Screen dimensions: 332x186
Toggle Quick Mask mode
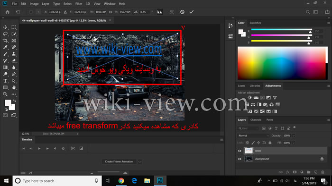(x=5, y=115)
